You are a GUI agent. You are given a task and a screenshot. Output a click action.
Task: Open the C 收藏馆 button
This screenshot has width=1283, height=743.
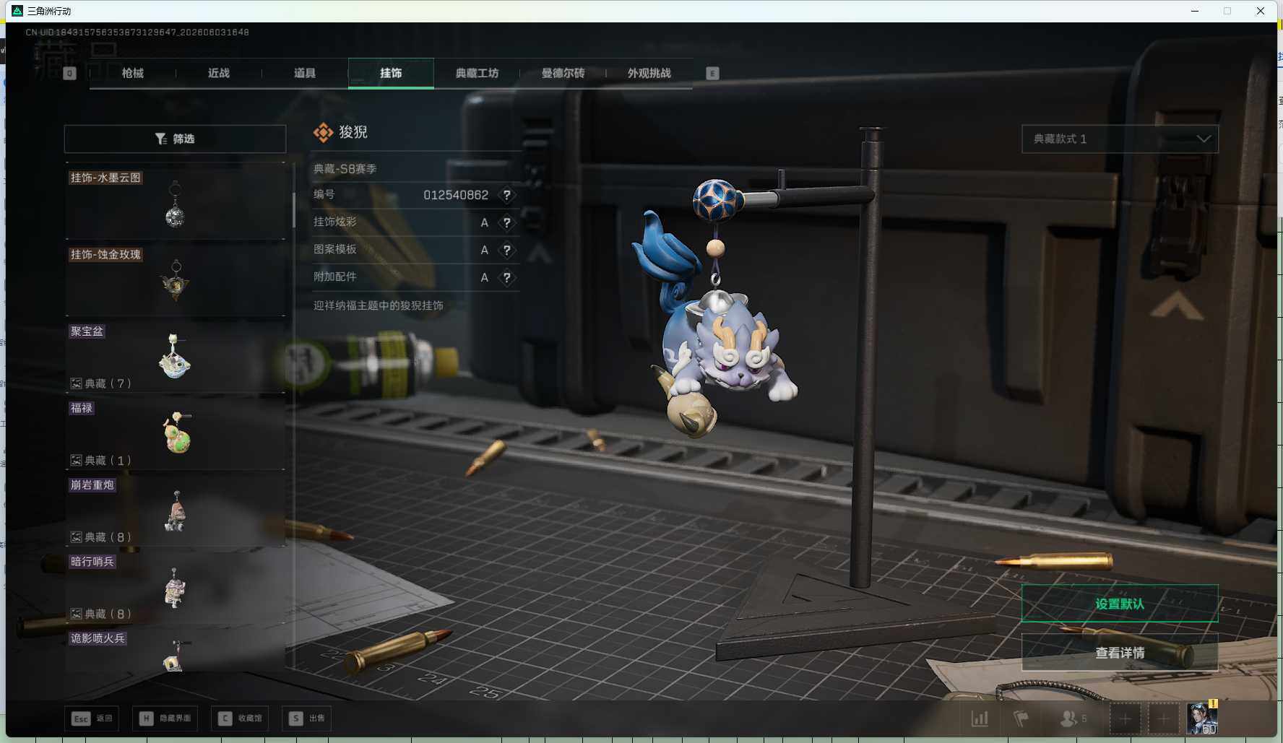(x=241, y=718)
